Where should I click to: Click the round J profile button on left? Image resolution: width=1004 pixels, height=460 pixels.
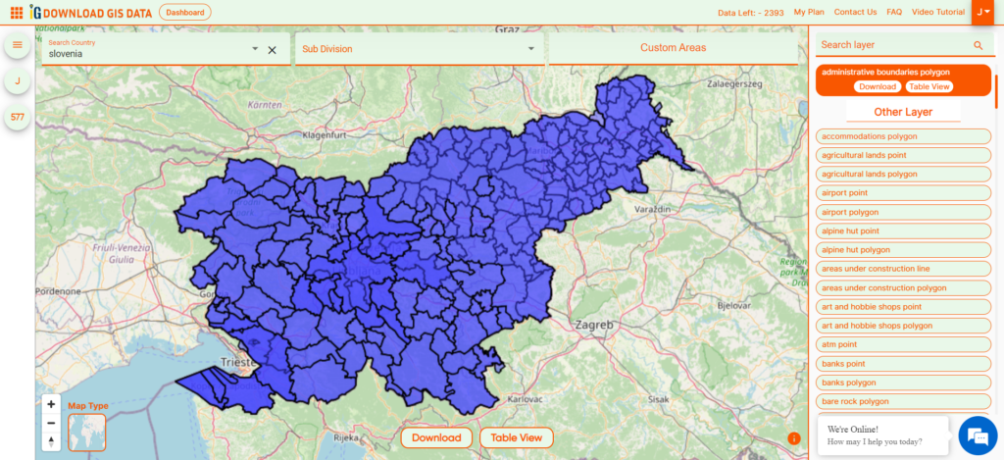pos(18,80)
